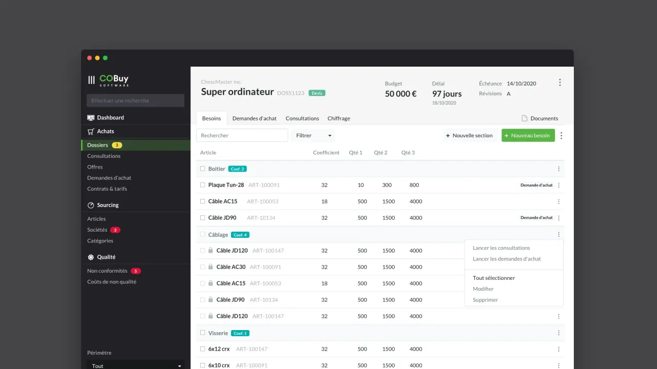
Task: Click the Dashboard monitor icon in sidebar
Action: (91, 118)
